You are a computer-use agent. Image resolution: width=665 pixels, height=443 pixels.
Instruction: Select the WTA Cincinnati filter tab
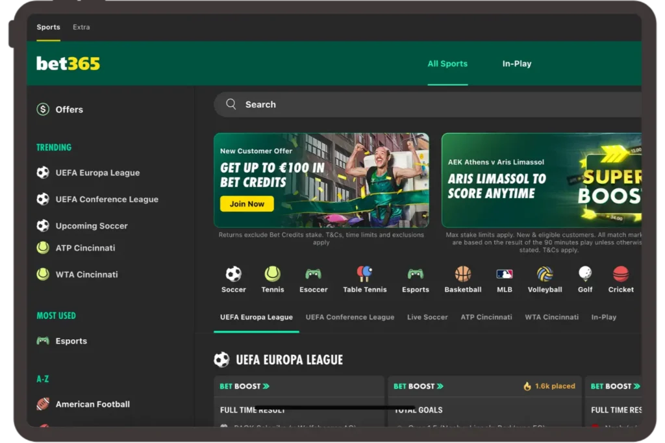coord(551,317)
